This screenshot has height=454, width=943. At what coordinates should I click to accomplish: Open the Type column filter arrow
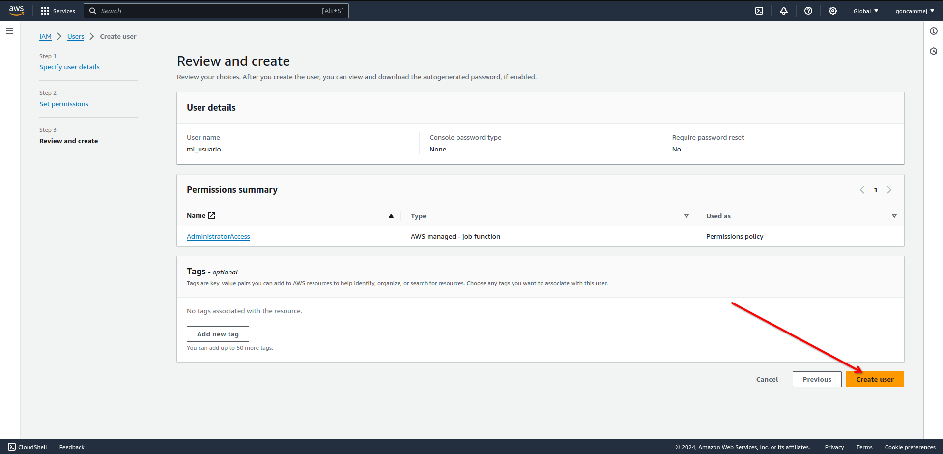[686, 216]
